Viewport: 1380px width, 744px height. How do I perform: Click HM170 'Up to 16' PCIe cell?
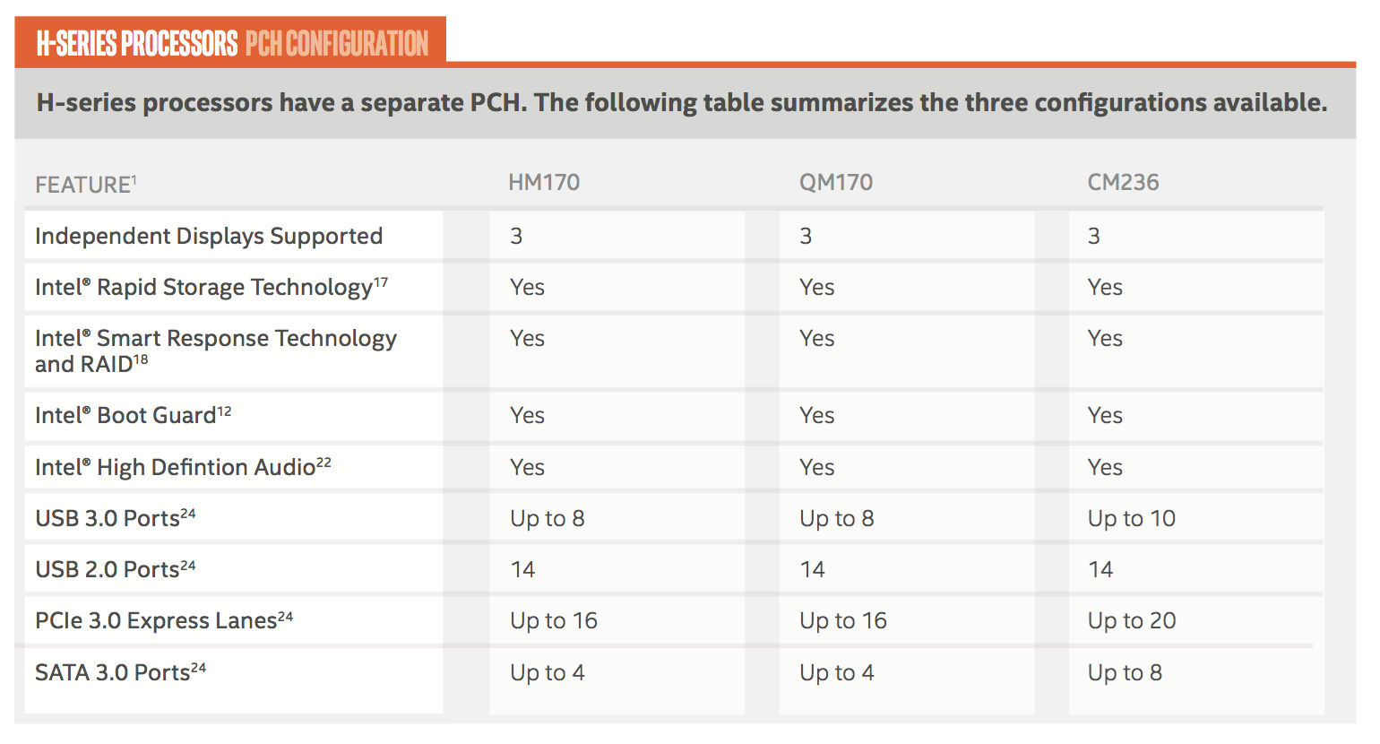pos(553,620)
